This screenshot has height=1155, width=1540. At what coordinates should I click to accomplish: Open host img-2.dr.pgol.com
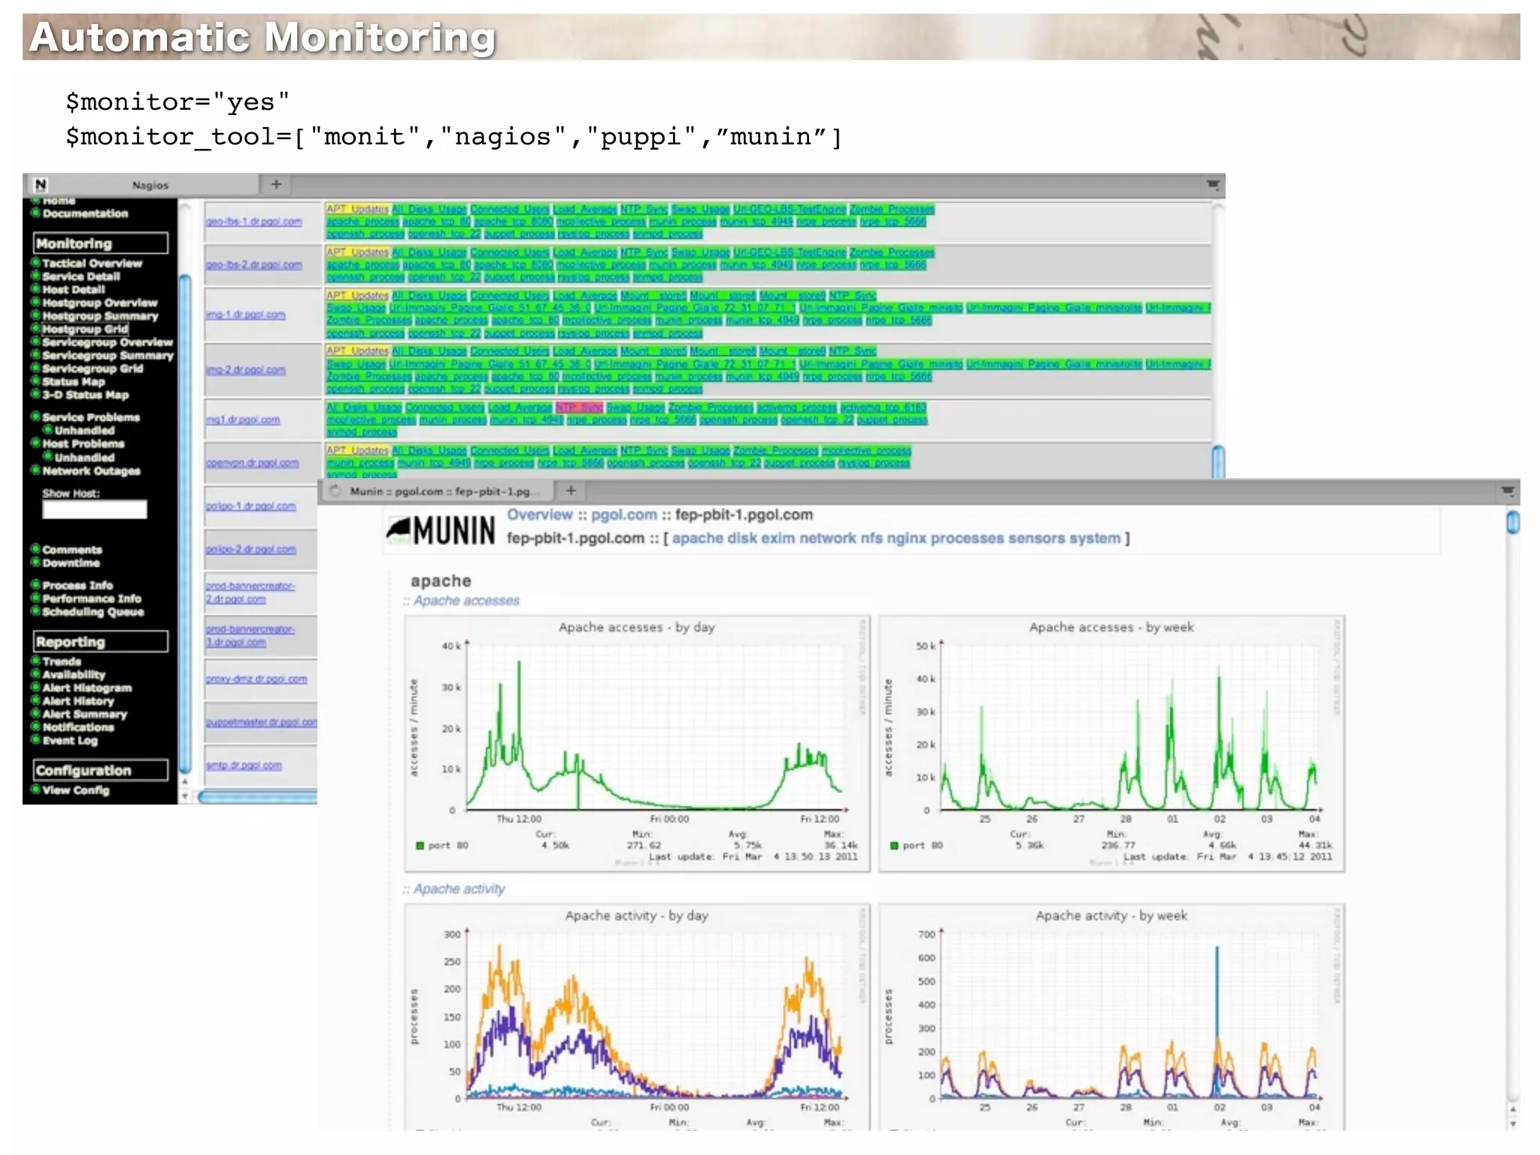(246, 370)
